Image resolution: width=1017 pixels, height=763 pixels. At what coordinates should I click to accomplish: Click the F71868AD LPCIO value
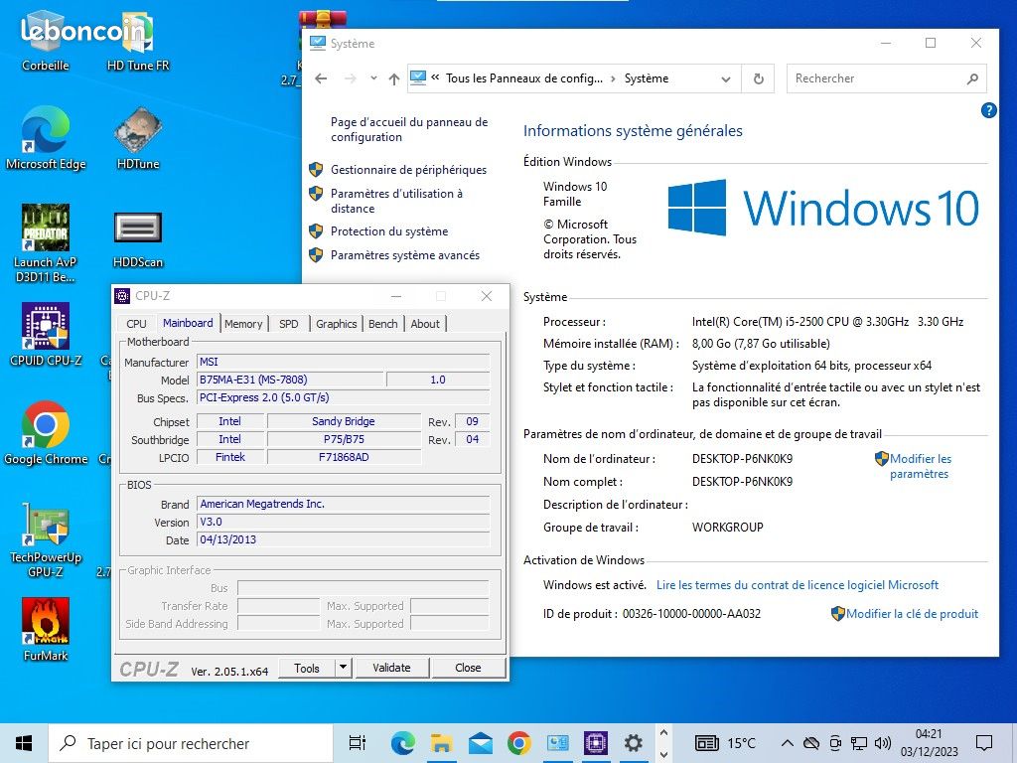(344, 457)
